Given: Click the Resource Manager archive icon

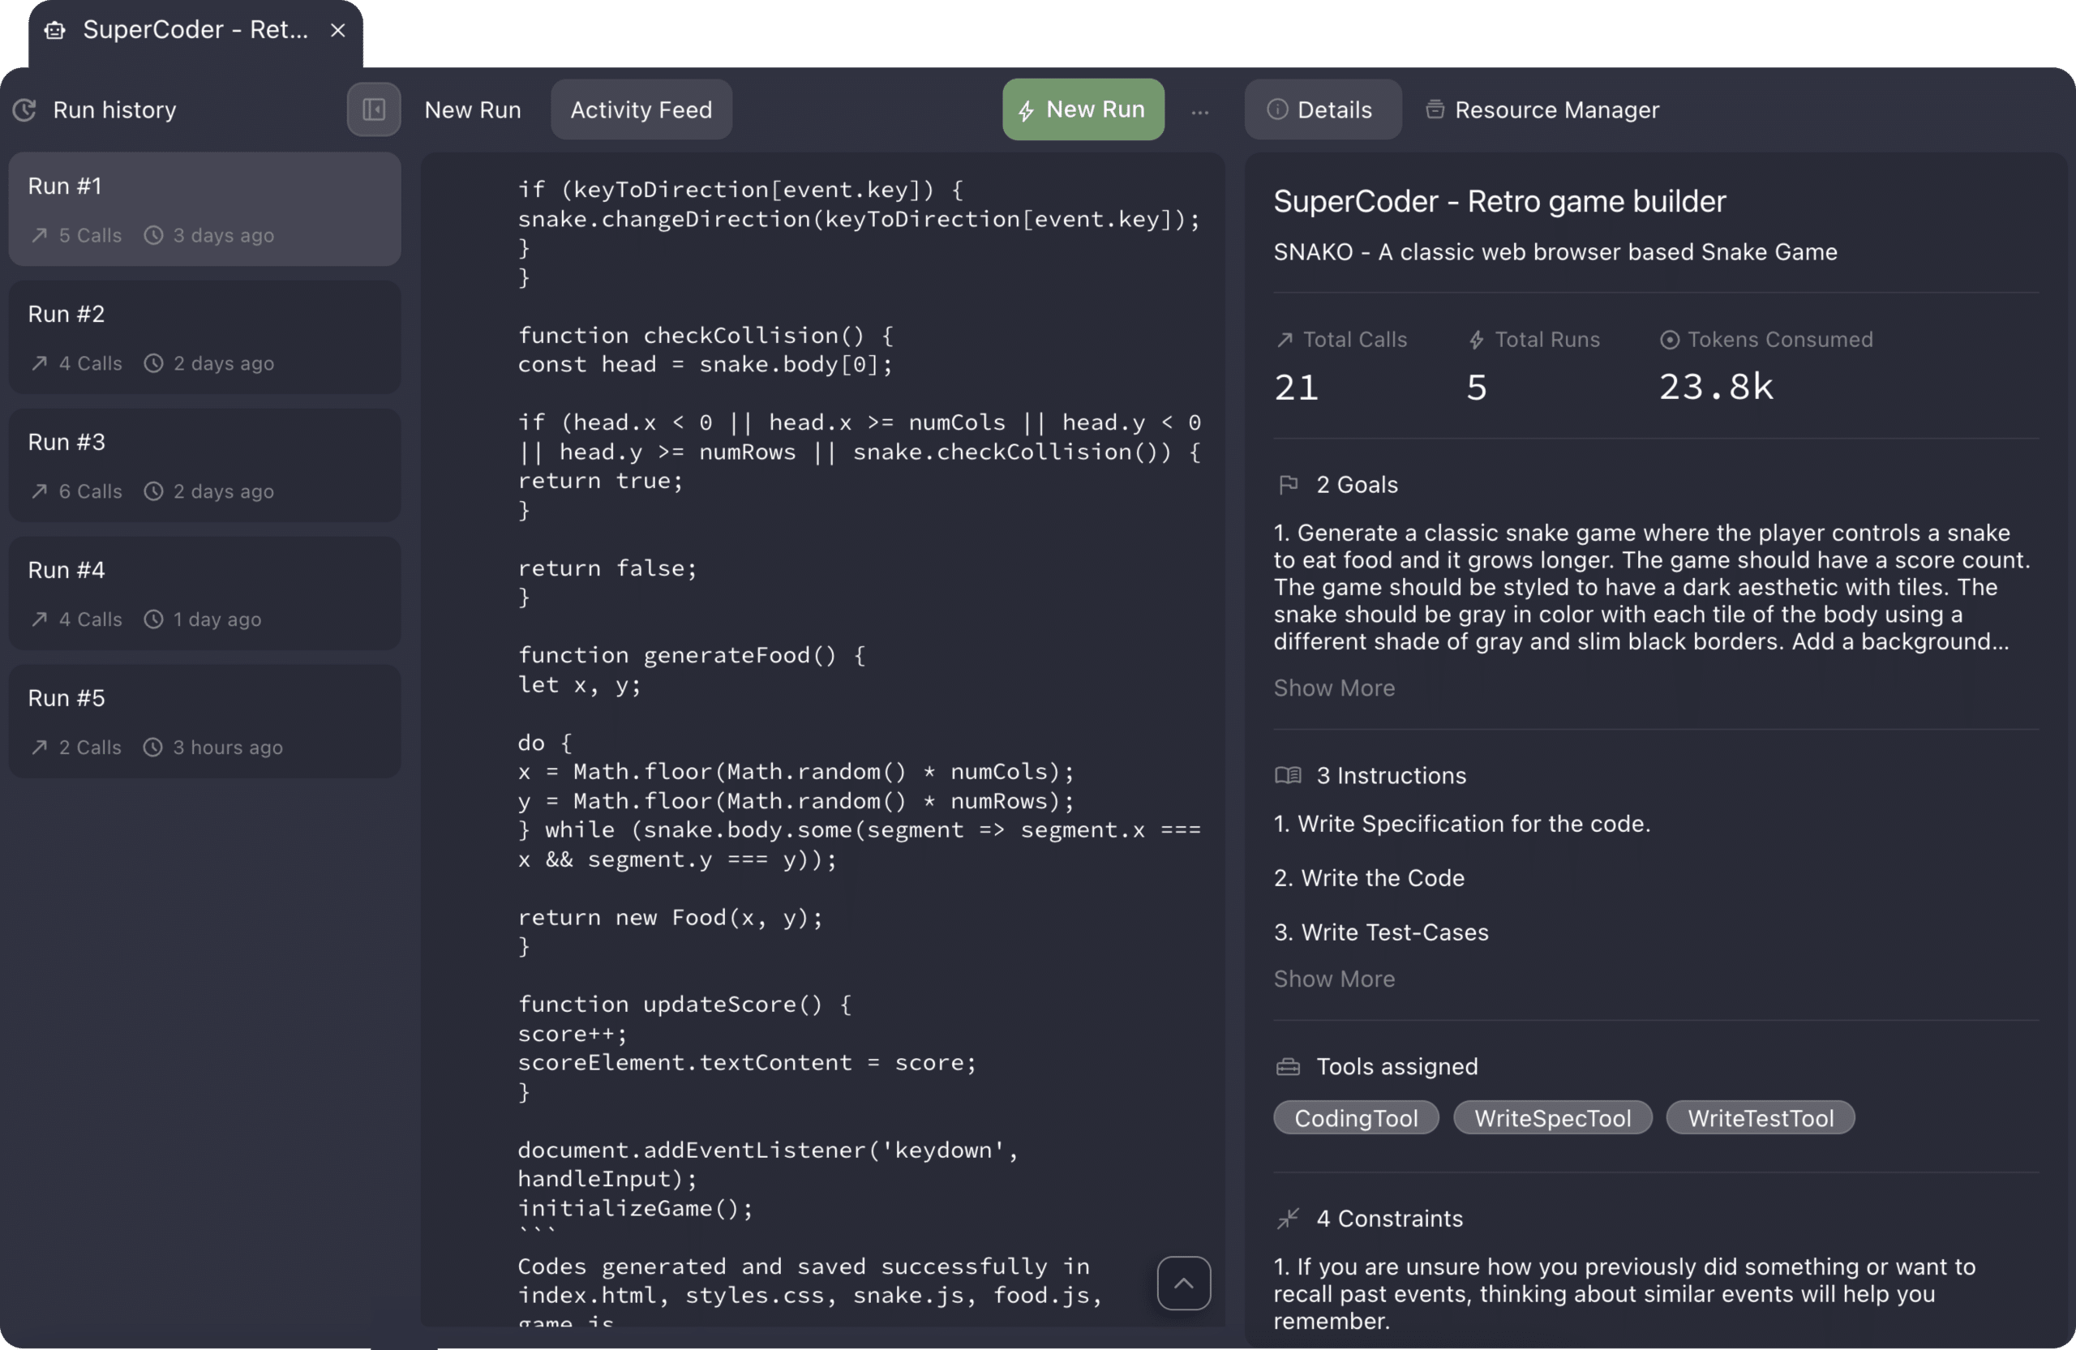Looking at the screenshot, I should coord(1435,109).
